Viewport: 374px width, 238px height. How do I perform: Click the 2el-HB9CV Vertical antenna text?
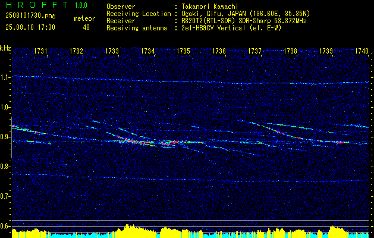(231, 28)
